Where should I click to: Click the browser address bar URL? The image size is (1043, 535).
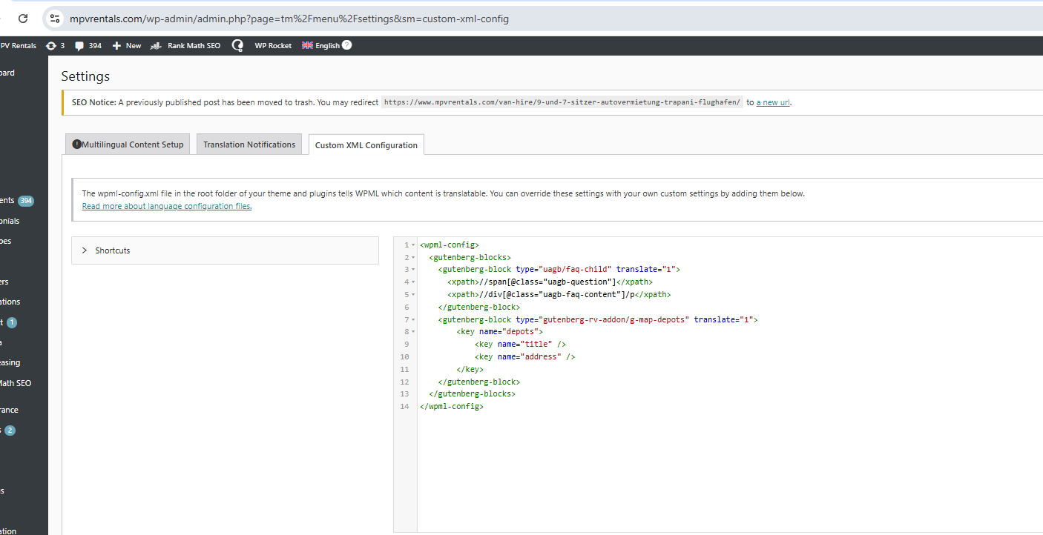click(x=289, y=19)
